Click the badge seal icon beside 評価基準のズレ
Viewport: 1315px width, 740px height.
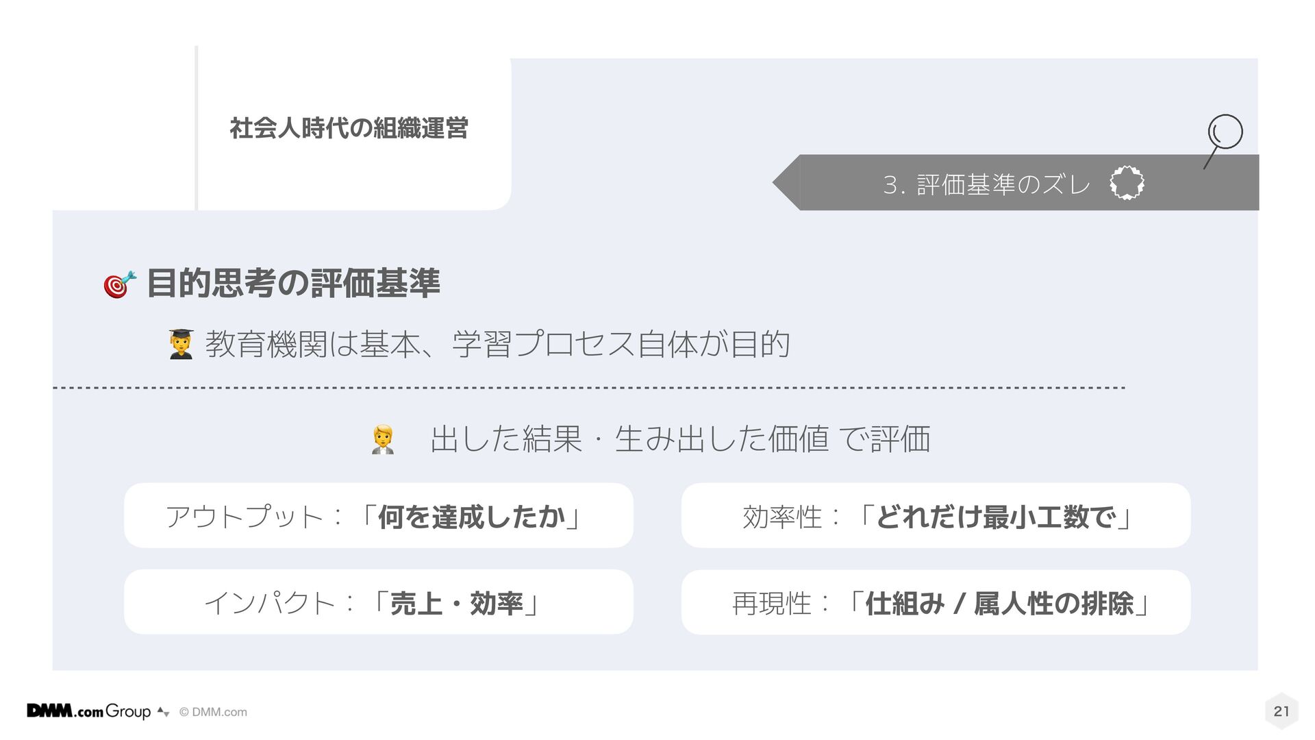click(1127, 183)
